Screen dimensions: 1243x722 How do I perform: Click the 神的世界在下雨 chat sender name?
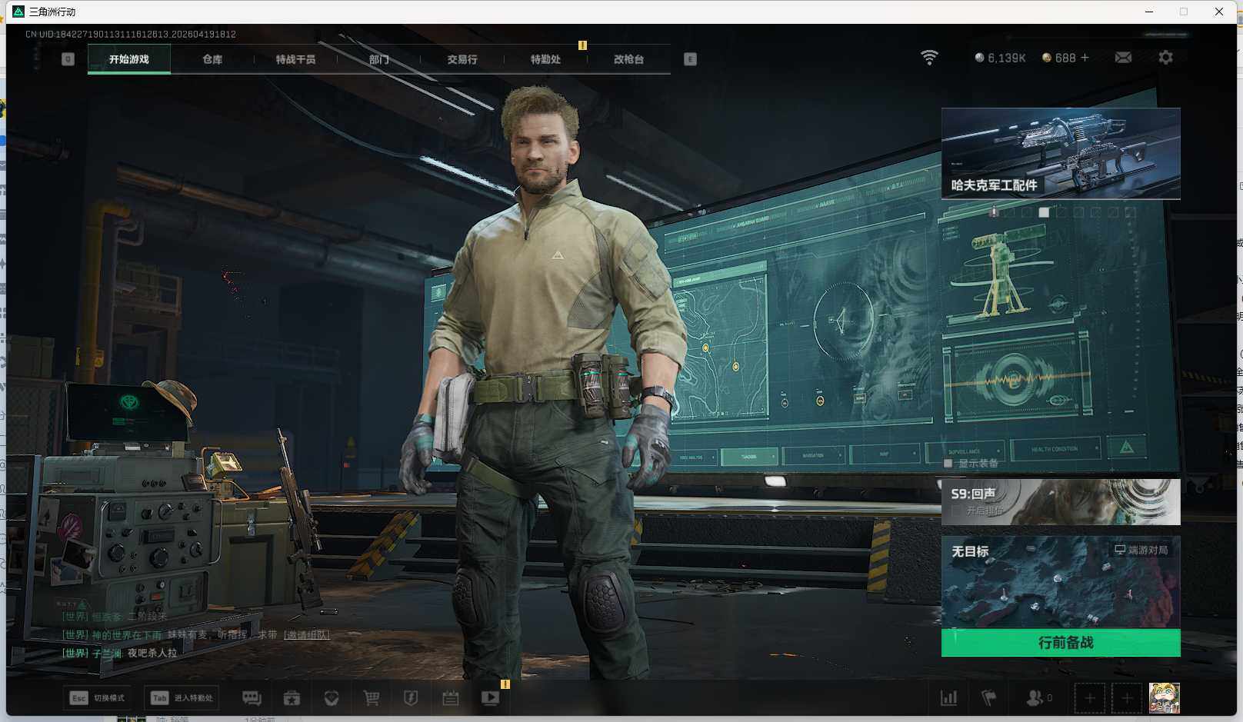click(127, 634)
